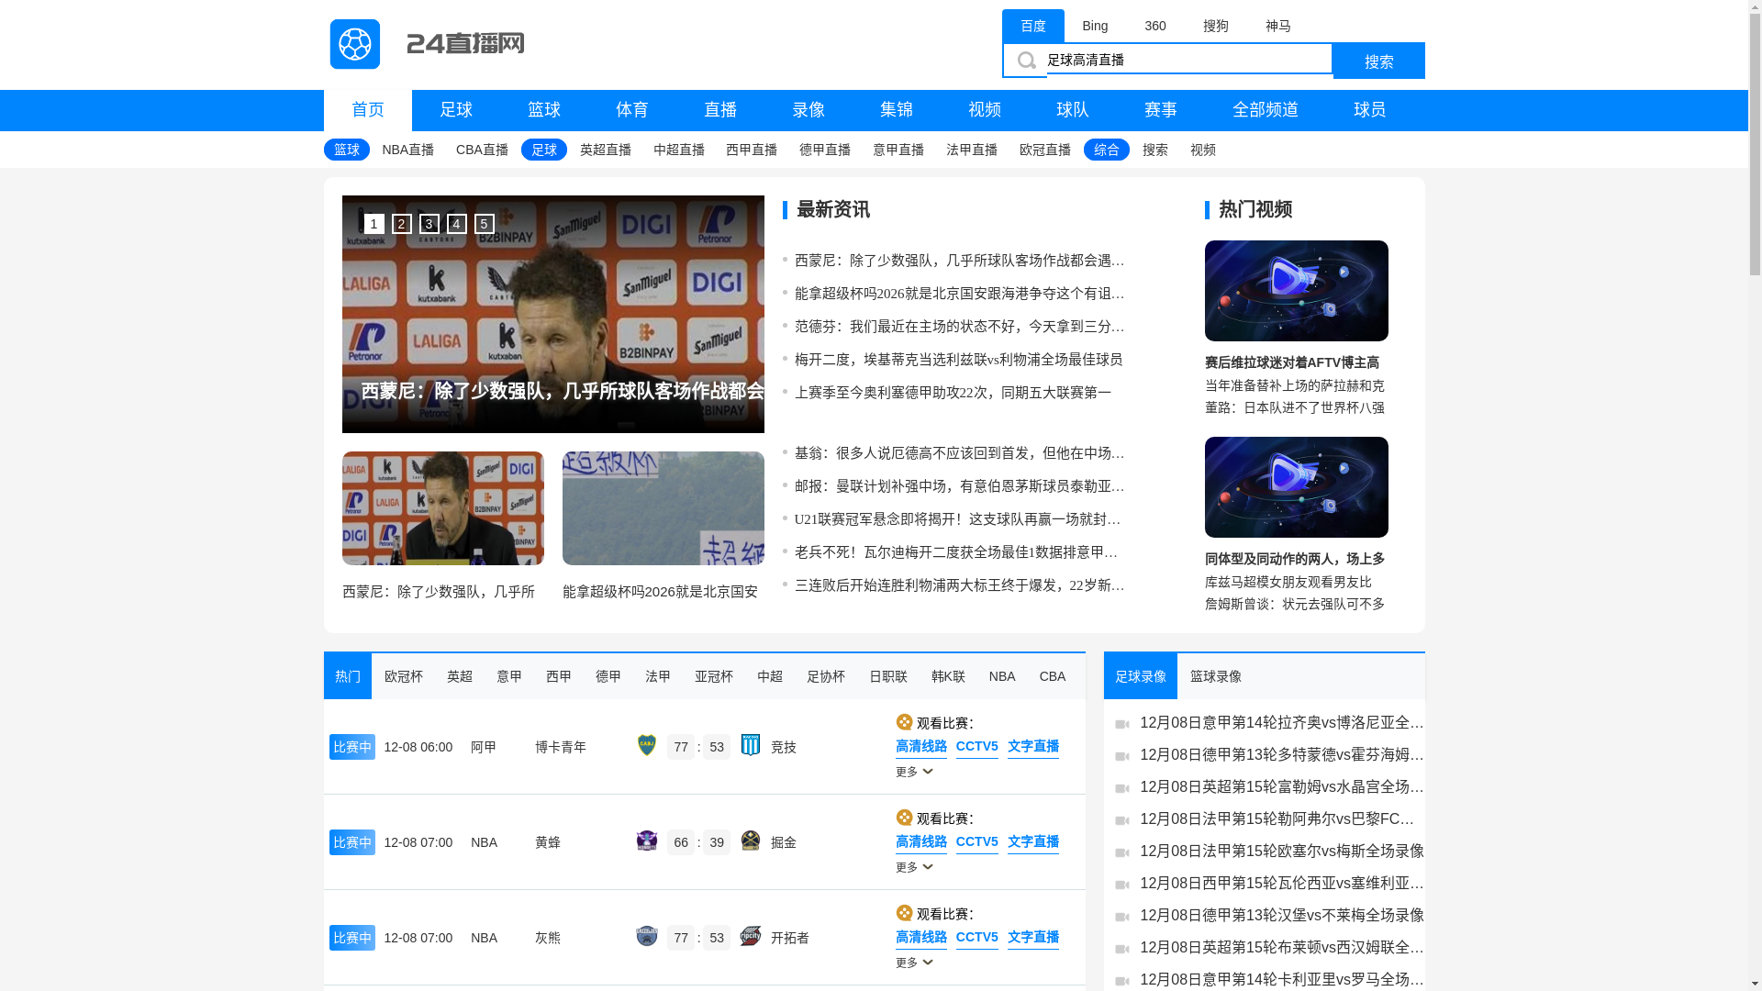This screenshot has height=991, width=1762.
Task: Click the Trail Blazers team logo icon
Action: (751, 936)
